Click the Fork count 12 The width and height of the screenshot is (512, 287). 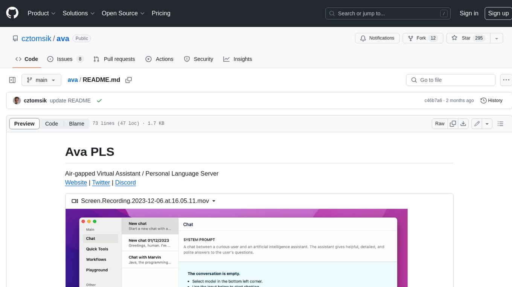click(433, 38)
